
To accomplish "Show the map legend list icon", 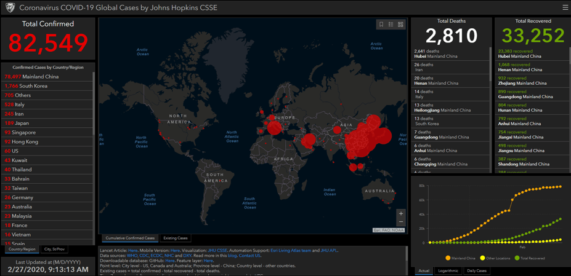I will [391, 25].
